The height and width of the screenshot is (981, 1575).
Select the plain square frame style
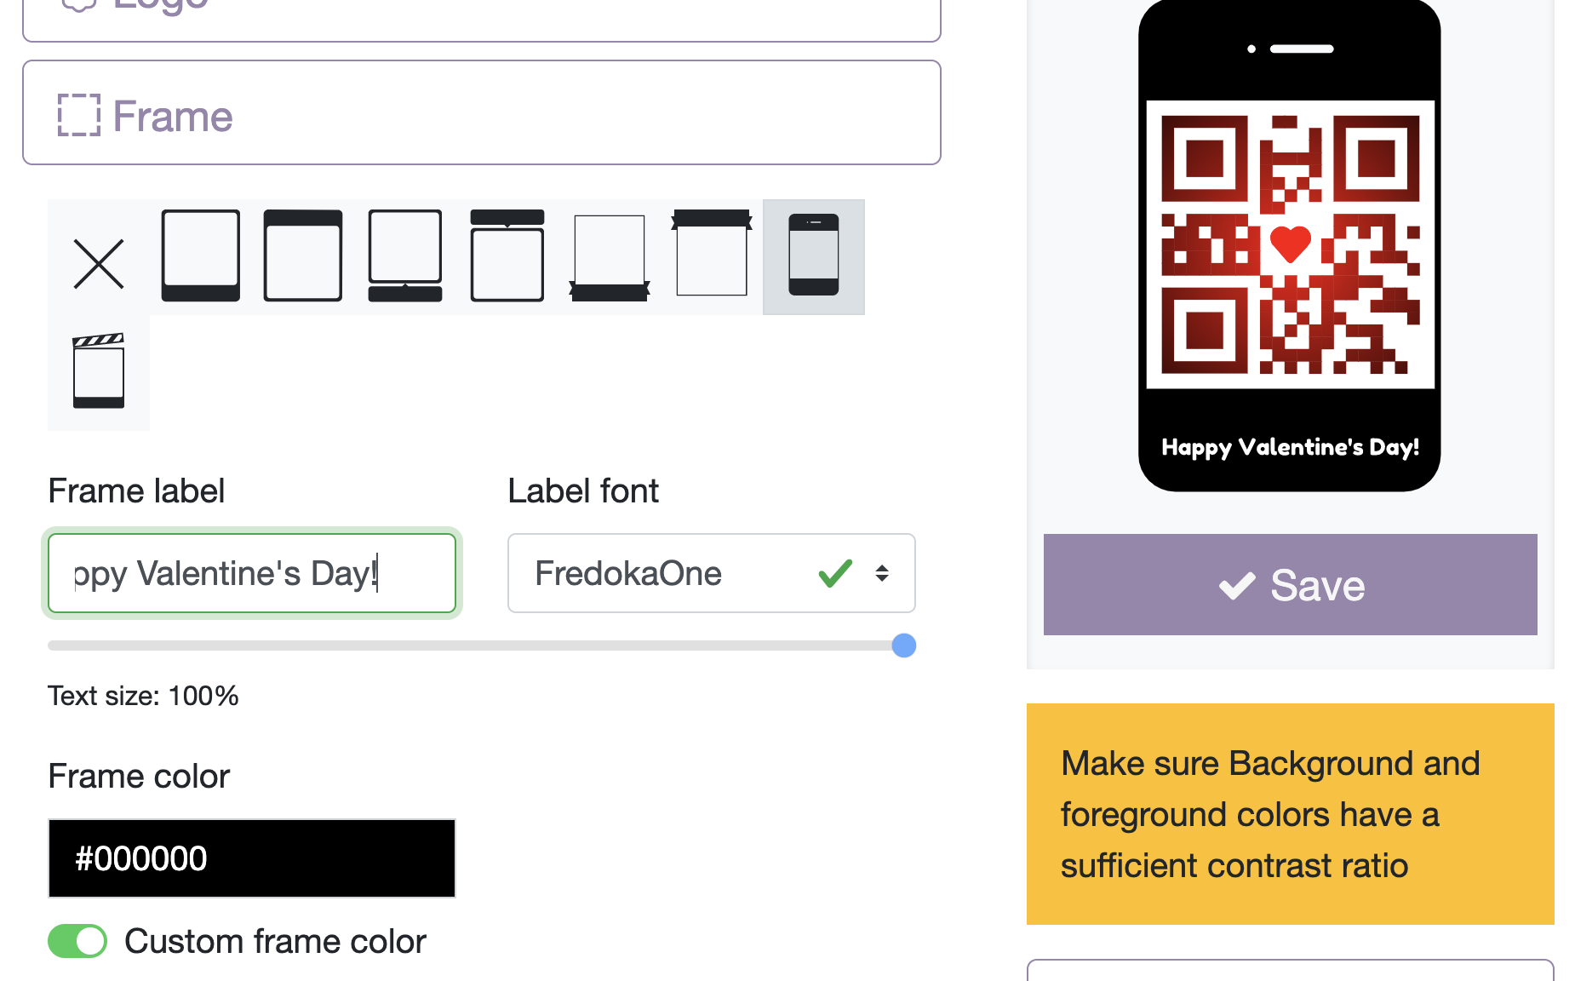(200, 255)
